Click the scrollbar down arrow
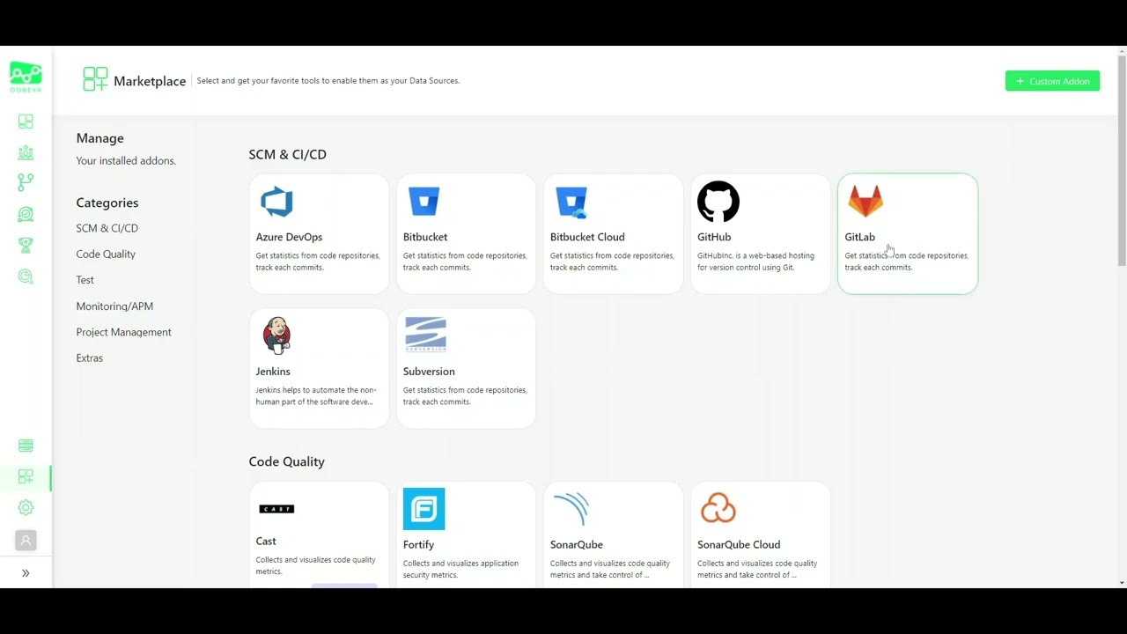The image size is (1127, 634). coord(1121,582)
